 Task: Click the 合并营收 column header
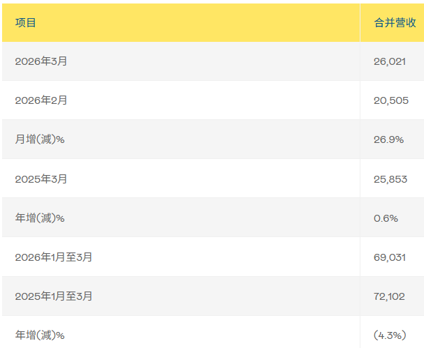pos(394,23)
